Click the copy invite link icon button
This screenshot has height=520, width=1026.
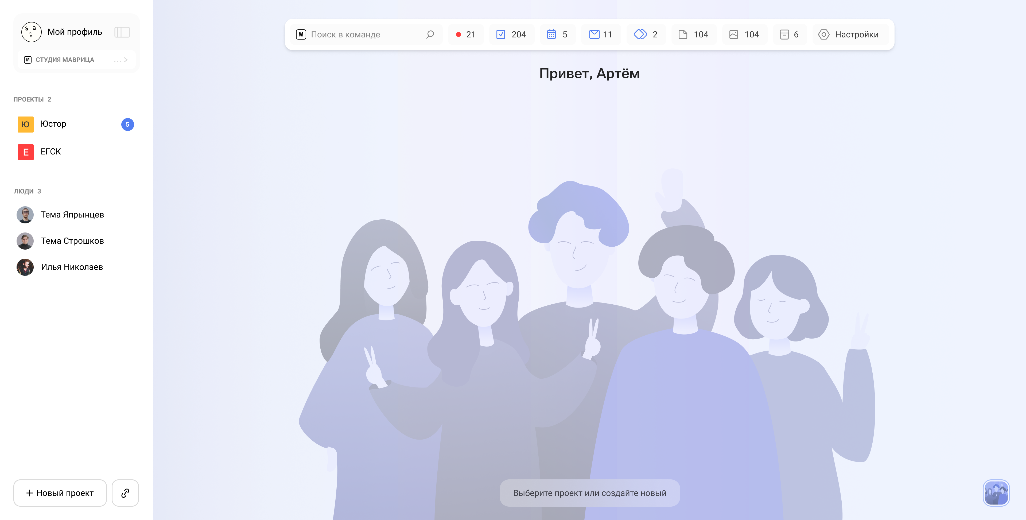125,493
